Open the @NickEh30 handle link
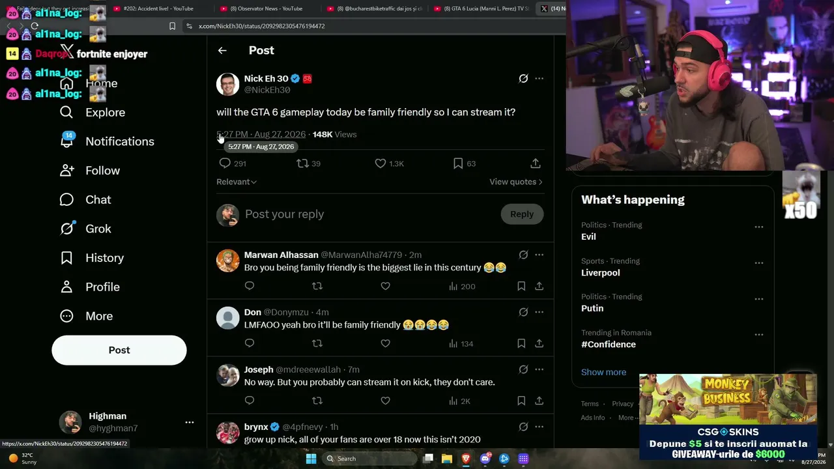 click(267, 90)
